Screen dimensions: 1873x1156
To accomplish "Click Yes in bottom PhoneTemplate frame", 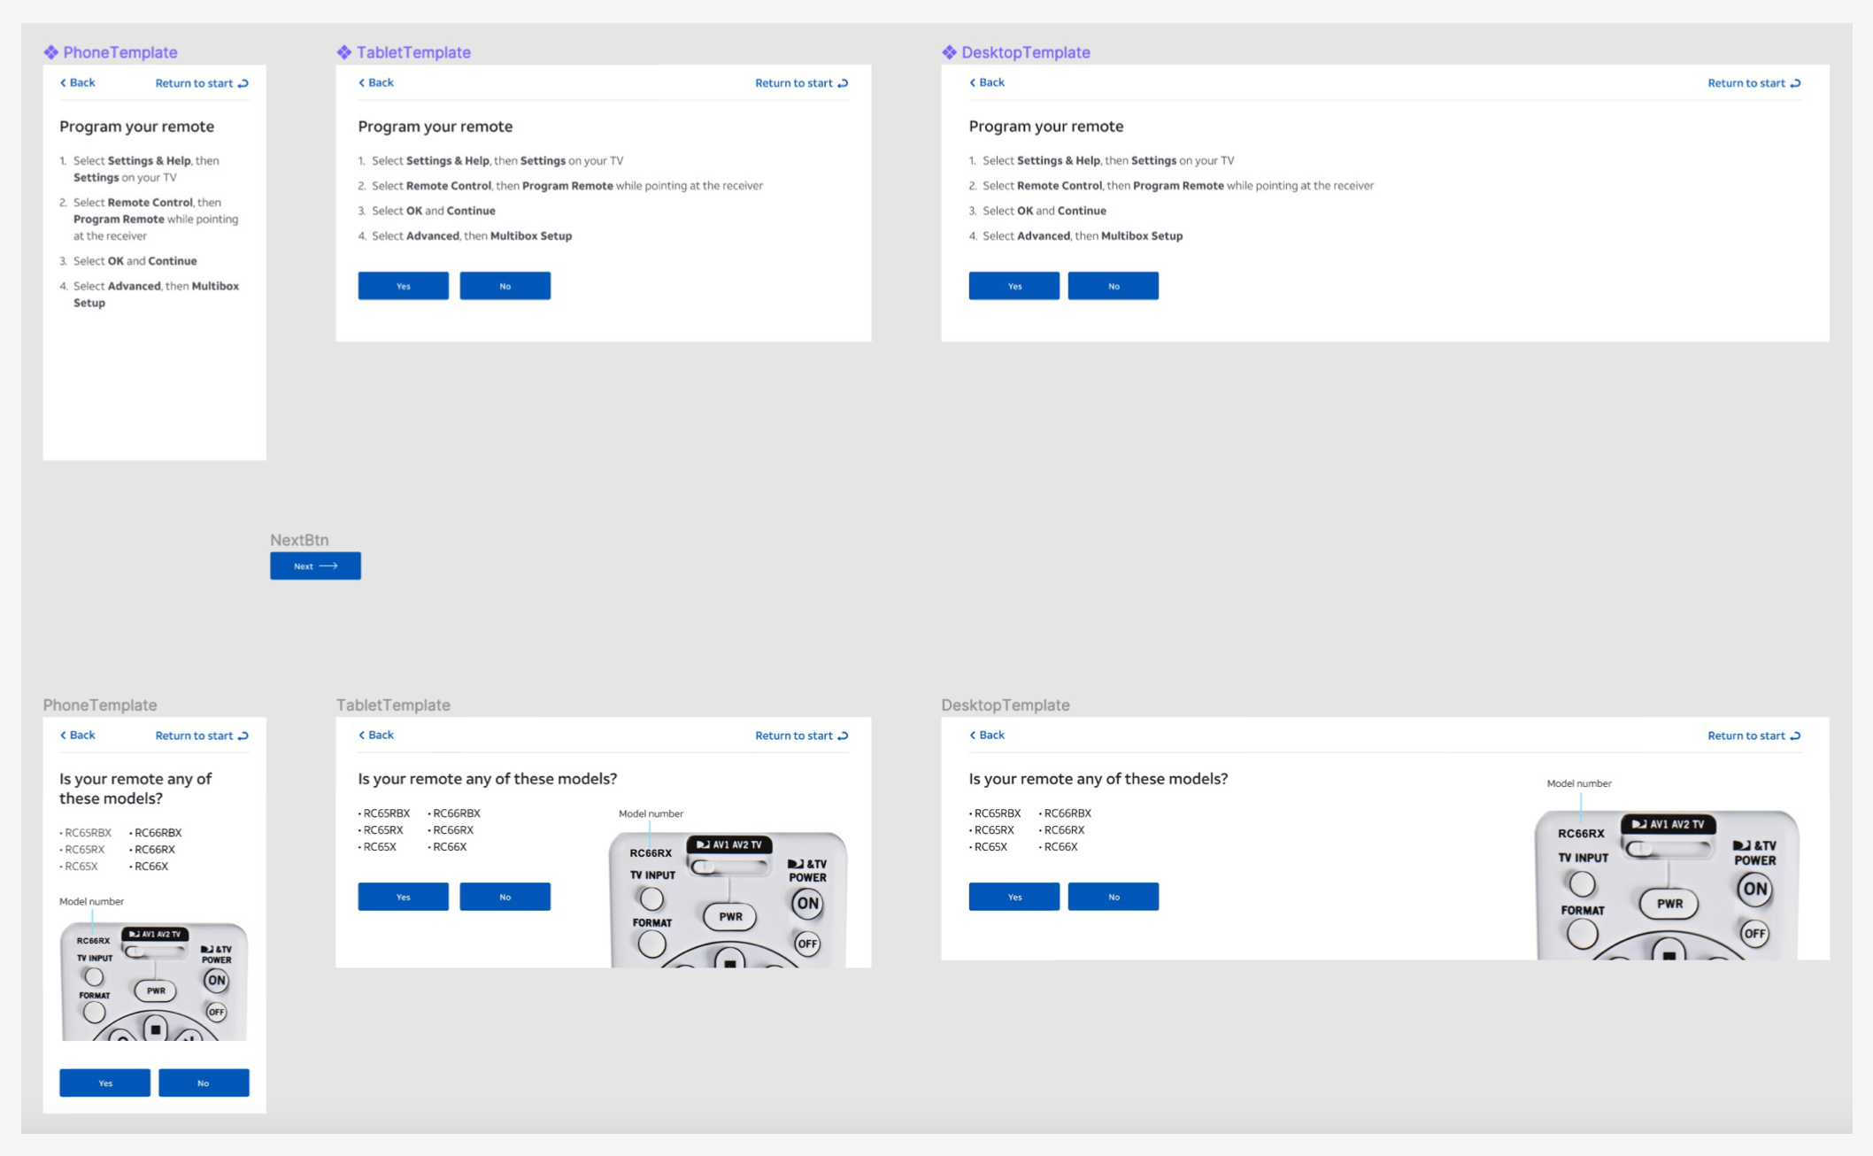I will point(104,1083).
